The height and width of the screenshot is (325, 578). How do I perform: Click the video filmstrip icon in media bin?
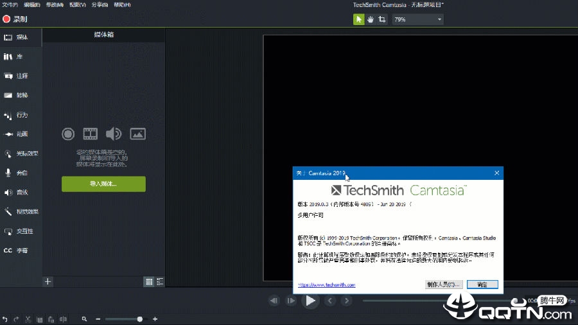pos(91,134)
